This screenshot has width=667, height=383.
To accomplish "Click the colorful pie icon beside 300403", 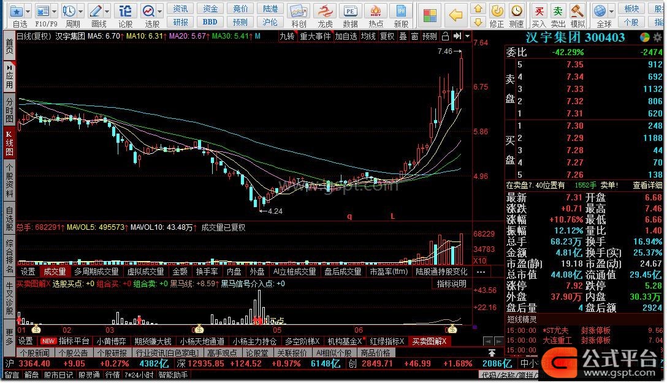I will [645, 38].
